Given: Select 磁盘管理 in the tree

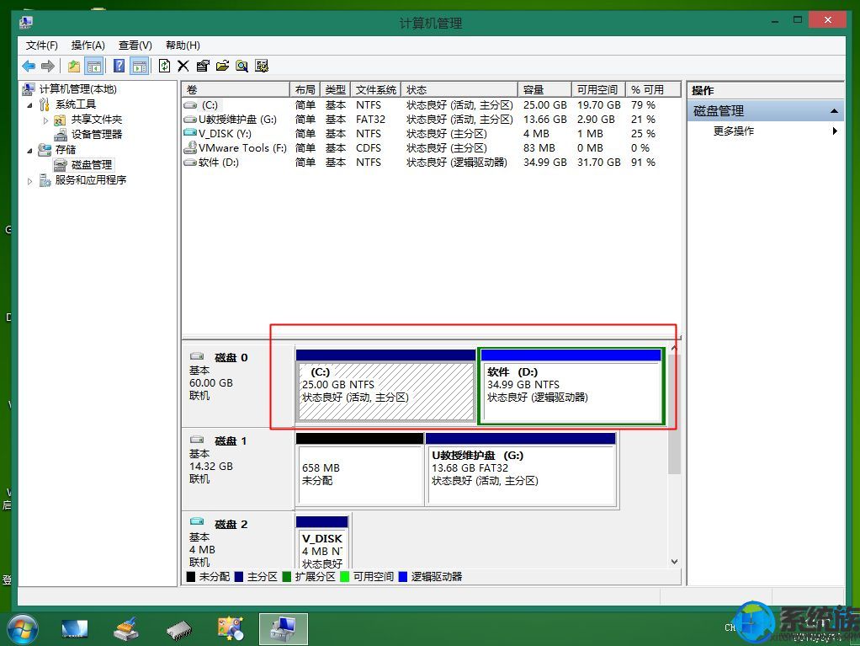Looking at the screenshot, I should pyautogui.click(x=92, y=164).
